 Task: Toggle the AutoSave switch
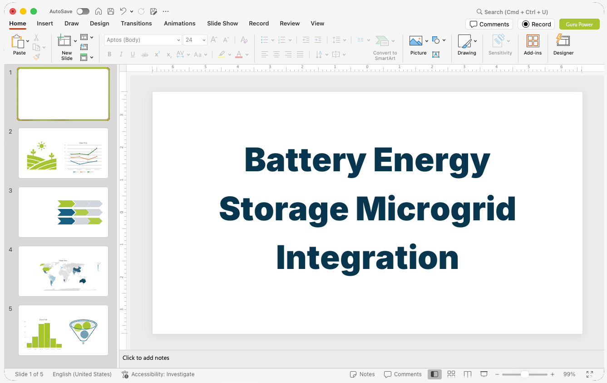tap(83, 11)
